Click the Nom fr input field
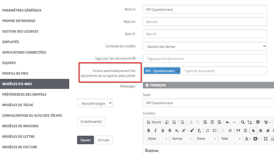The image size is (274, 155). 204,34
